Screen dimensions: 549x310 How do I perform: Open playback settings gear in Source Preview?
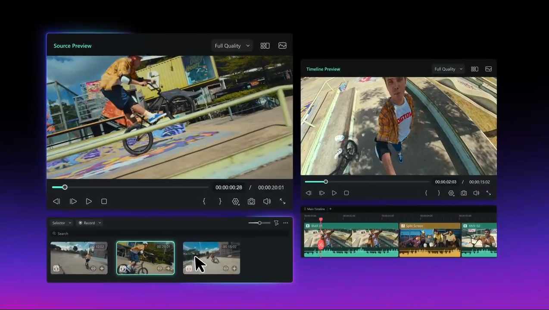235,201
